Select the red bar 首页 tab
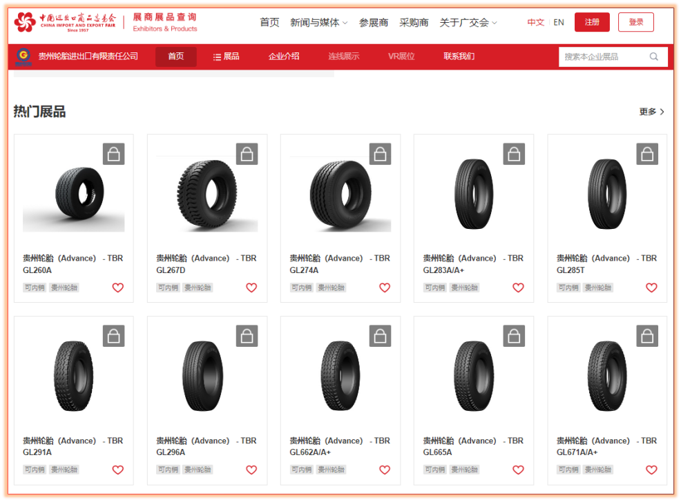 pyautogui.click(x=176, y=57)
